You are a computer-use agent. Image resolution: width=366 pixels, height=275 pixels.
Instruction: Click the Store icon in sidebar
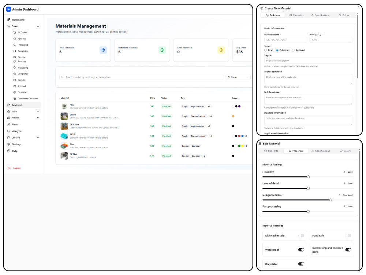click(9, 112)
